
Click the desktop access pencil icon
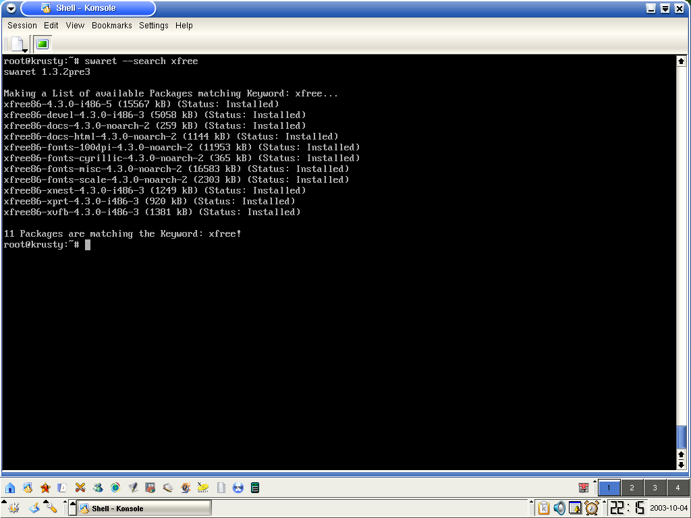point(34,509)
